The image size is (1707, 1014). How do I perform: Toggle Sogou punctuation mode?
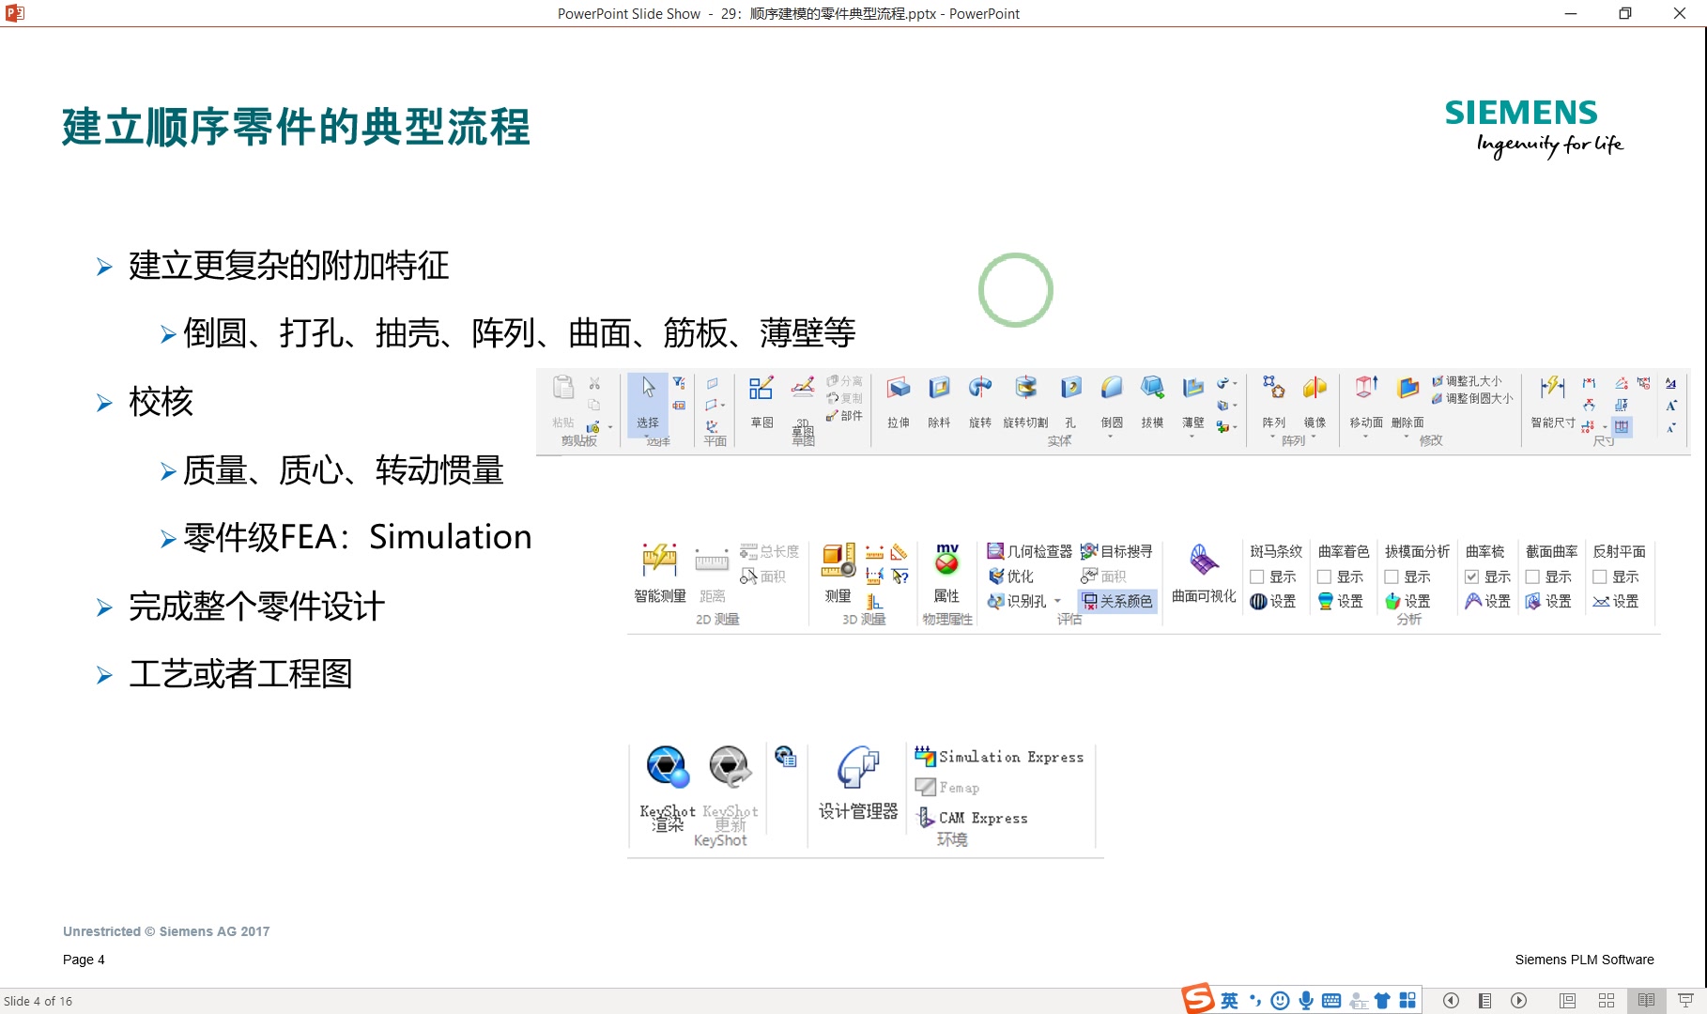click(x=1254, y=1001)
